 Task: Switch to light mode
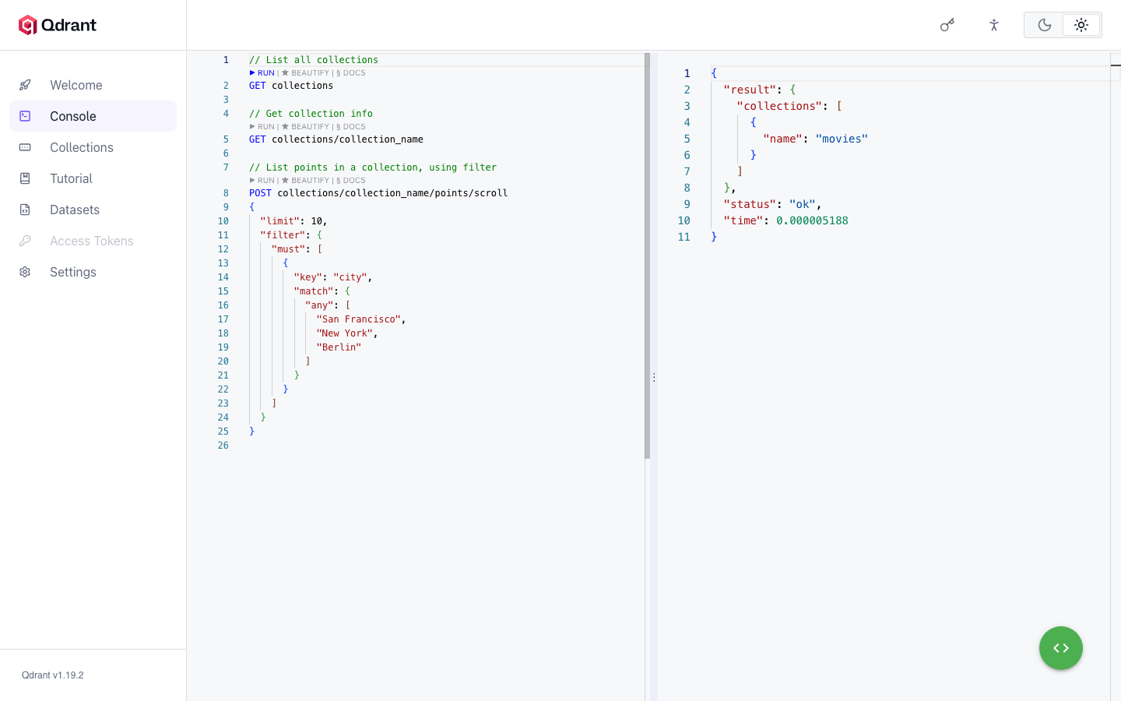1081,25
